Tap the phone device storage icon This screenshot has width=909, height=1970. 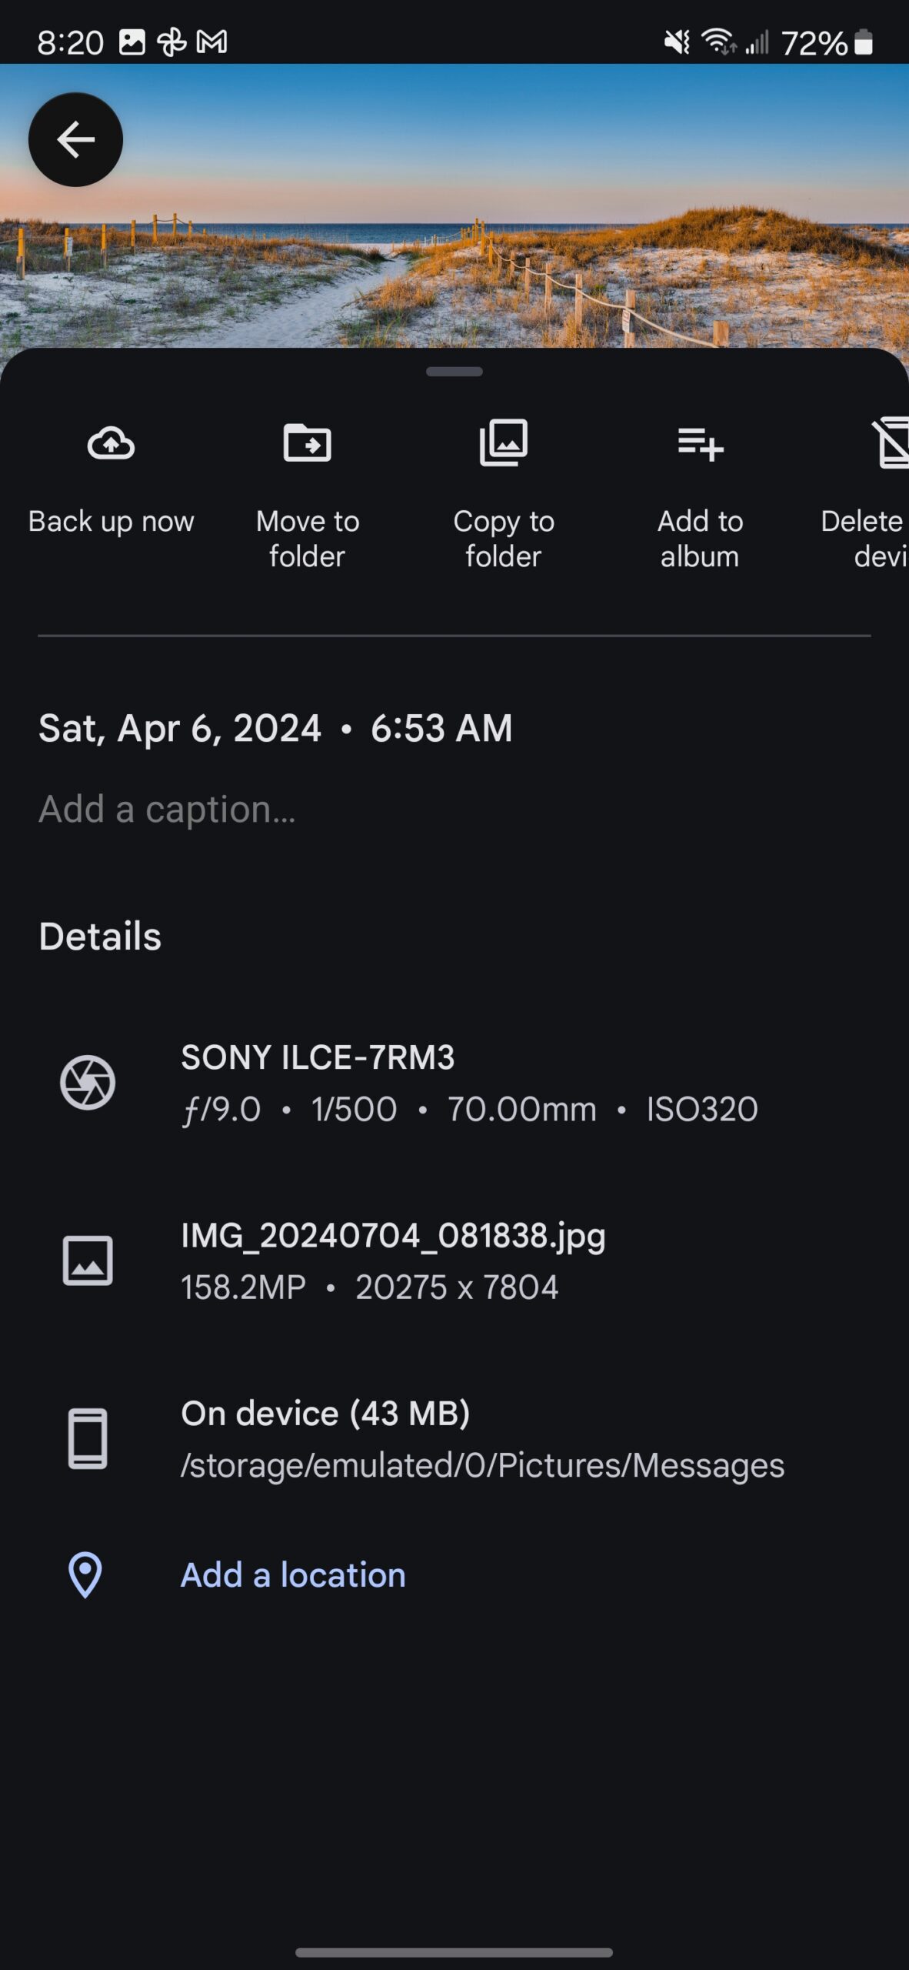88,1438
